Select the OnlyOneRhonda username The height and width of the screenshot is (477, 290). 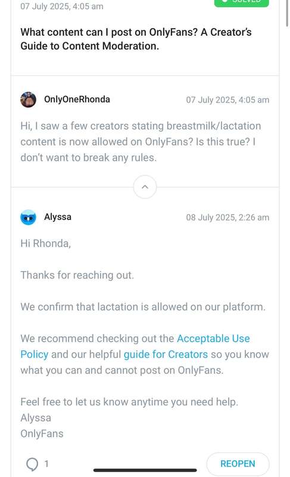pos(77,99)
